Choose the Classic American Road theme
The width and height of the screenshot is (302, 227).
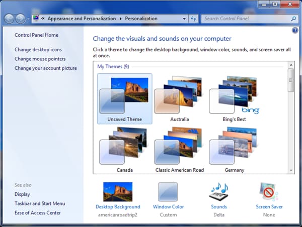[x=179, y=149]
